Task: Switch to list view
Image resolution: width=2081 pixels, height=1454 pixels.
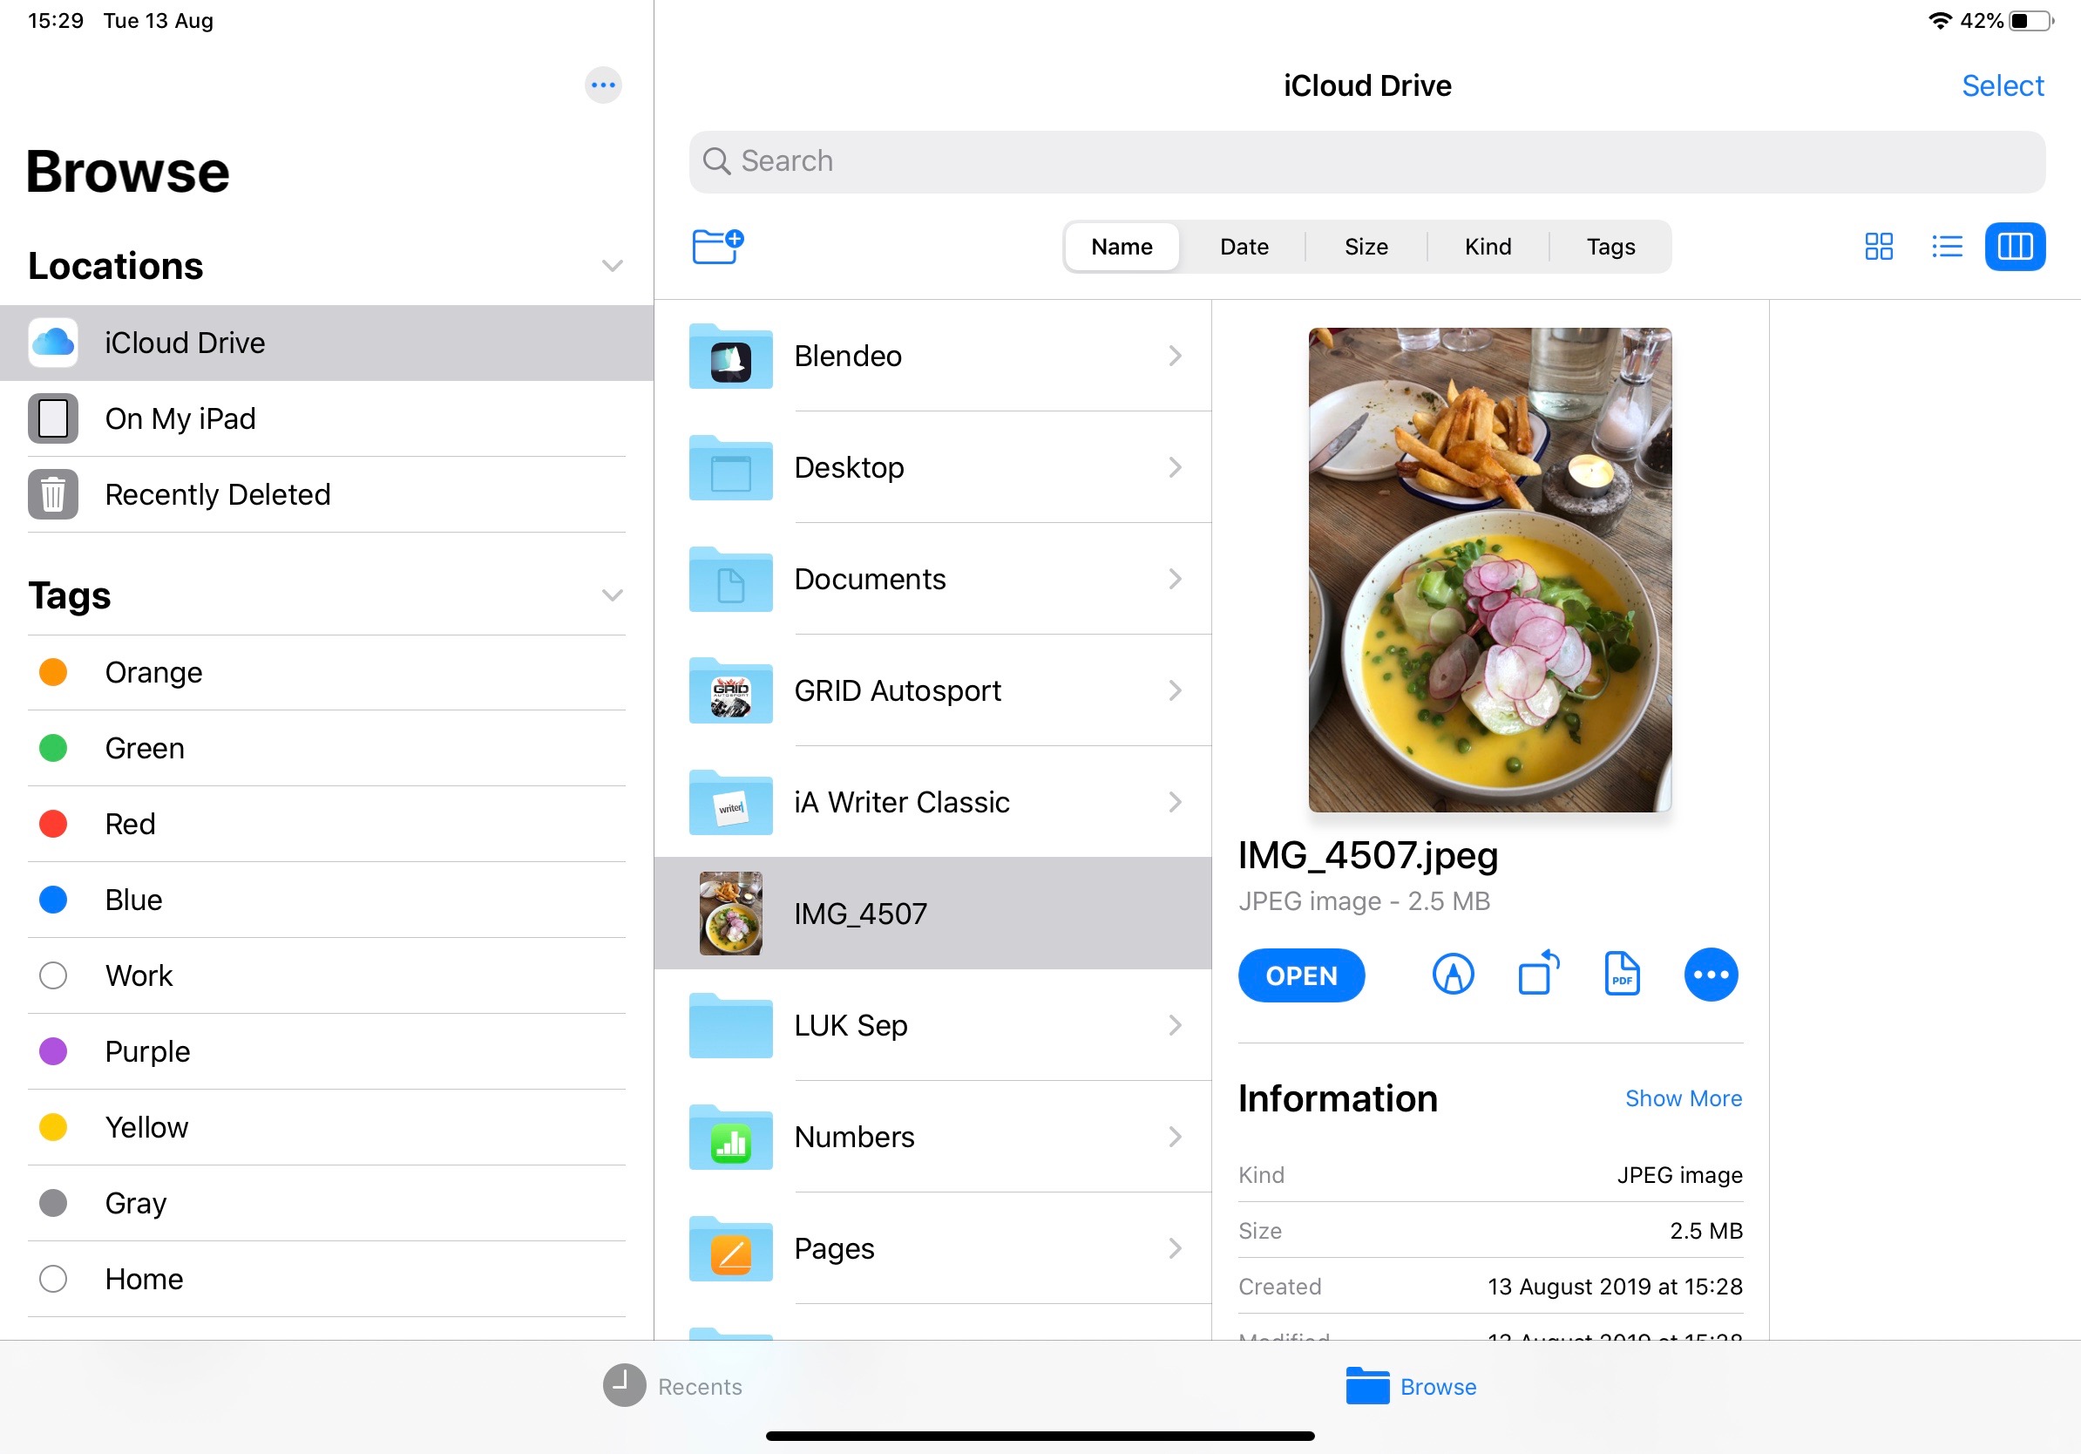Action: [1946, 247]
